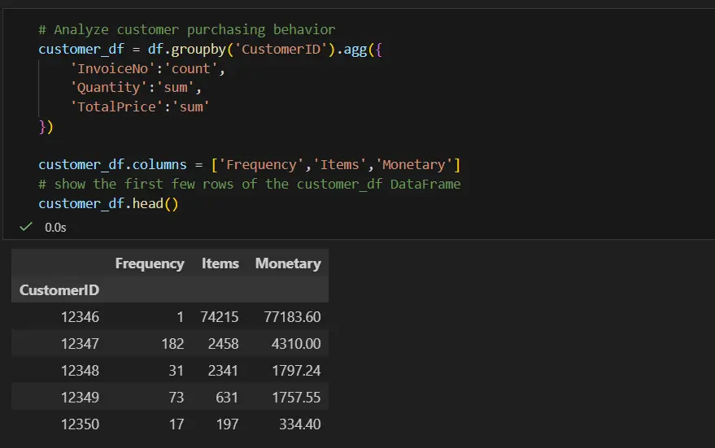Screen dimensions: 715x448
Task: Click Items value 2341 cell
Action: pyautogui.click(x=223, y=371)
